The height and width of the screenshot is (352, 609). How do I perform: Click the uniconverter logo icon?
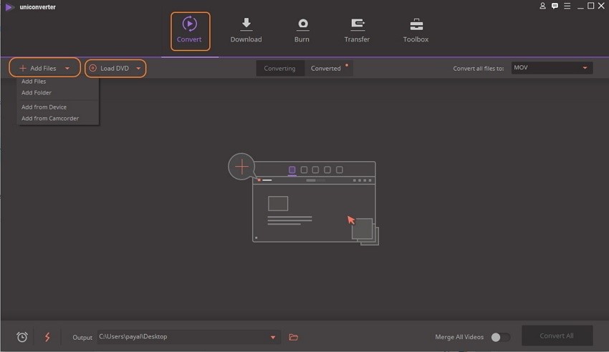(9, 7)
